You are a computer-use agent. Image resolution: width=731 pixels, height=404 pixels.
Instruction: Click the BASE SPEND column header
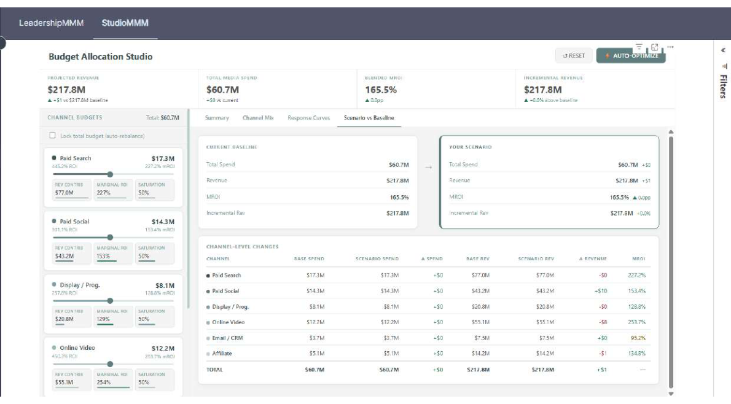pos(309,259)
